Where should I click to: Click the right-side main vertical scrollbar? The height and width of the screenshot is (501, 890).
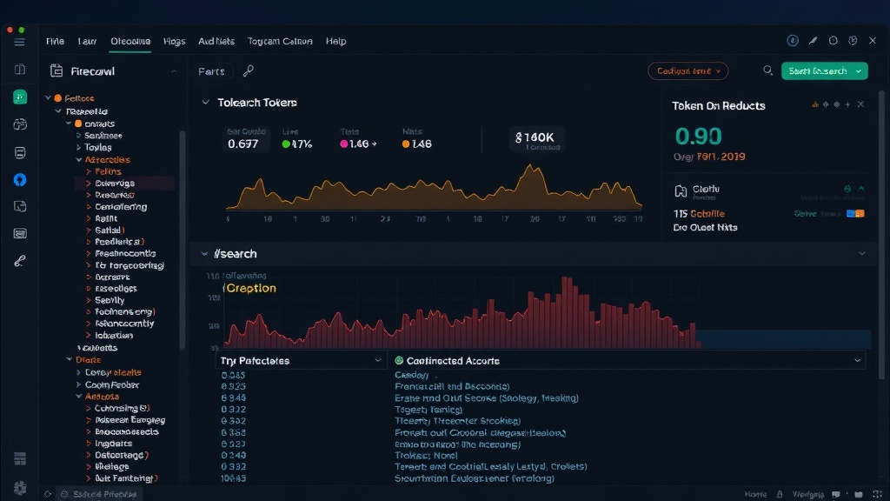pos(881,235)
